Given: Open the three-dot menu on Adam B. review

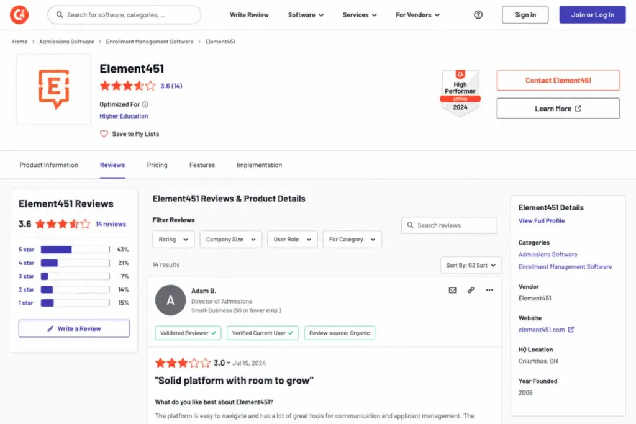Looking at the screenshot, I should coord(489,291).
